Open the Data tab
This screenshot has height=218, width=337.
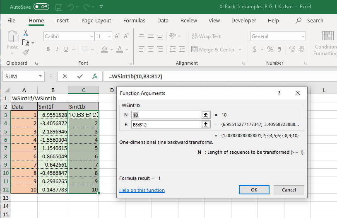(163, 21)
